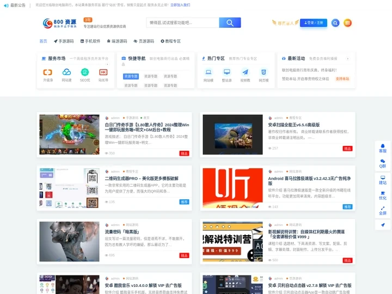Toggle 全屏 fullscreen in side toolbar

pos(383,211)
